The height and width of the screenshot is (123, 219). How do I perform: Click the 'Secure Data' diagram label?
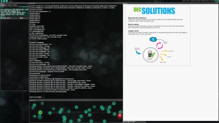click(163, 62)
